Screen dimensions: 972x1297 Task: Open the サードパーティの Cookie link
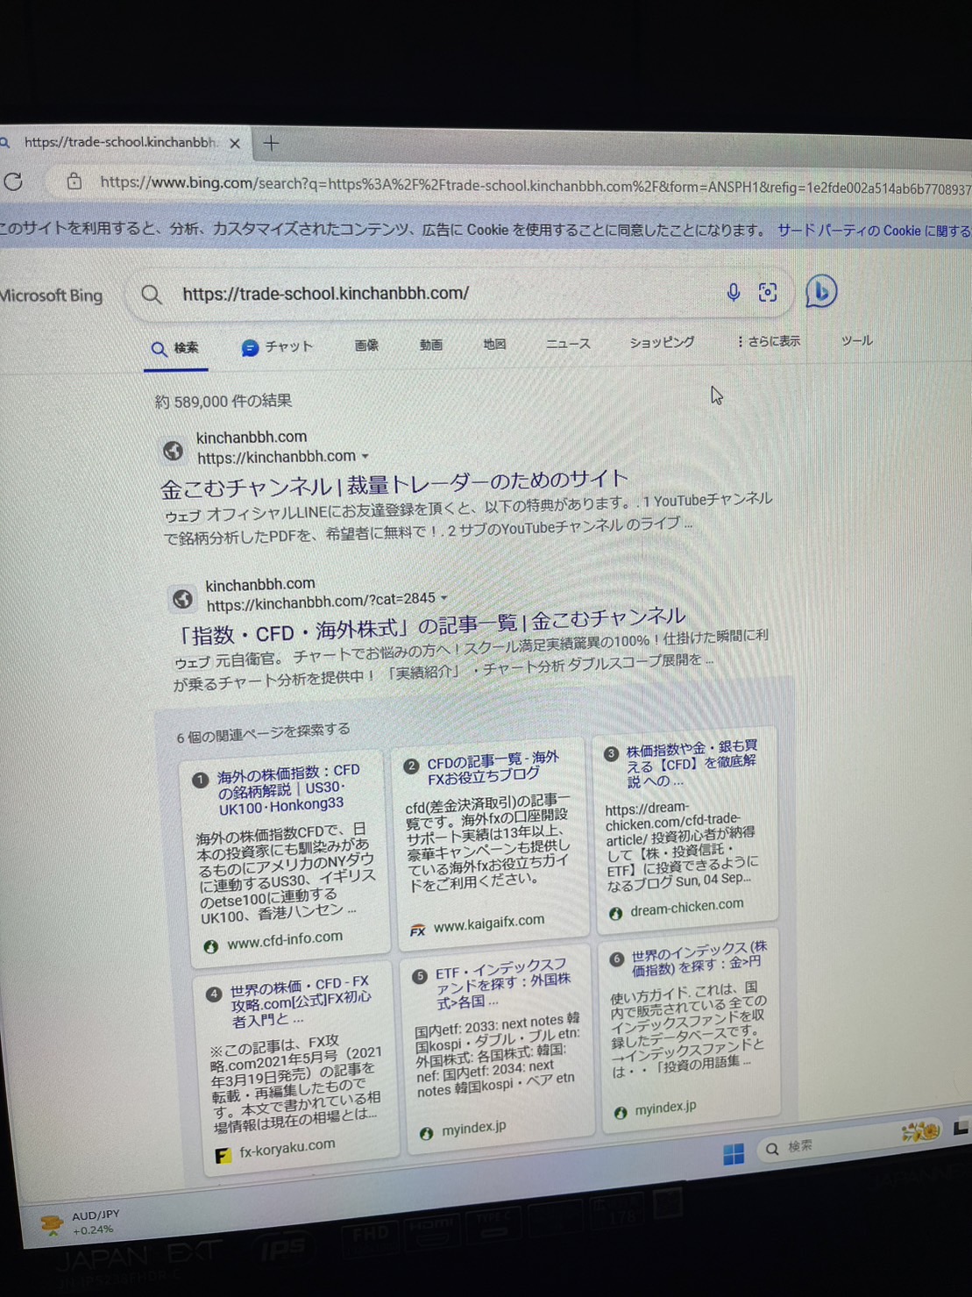(874, 231)
